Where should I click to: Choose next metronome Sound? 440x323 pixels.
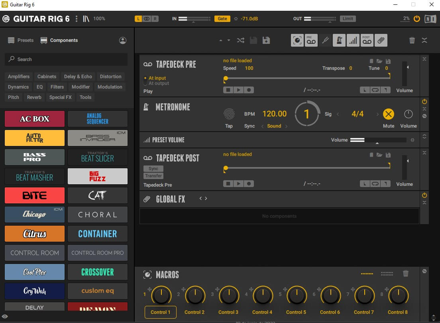(286, 126)
